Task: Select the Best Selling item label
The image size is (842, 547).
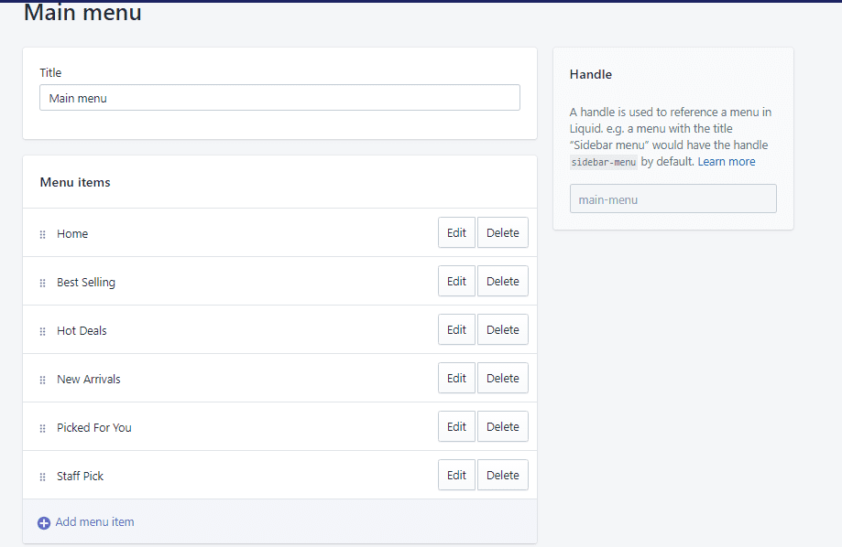Action: click(x=86, y=282)
